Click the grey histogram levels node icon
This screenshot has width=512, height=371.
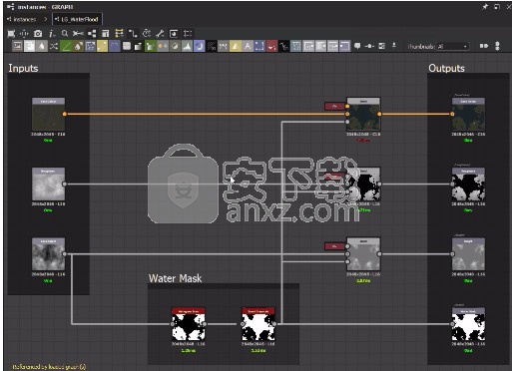coord(187,46)
